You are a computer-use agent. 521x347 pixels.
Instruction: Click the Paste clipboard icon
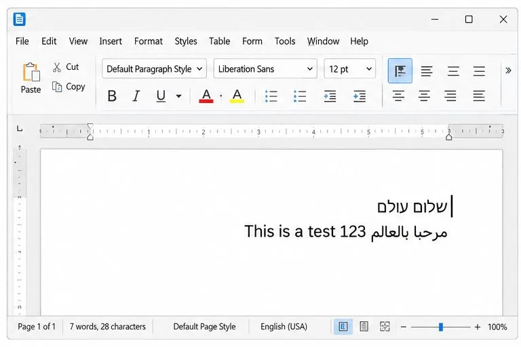click(31, 72)
